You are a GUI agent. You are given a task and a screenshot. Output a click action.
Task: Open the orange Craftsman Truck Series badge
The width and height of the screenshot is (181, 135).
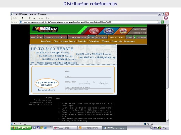tap(123, 31)
